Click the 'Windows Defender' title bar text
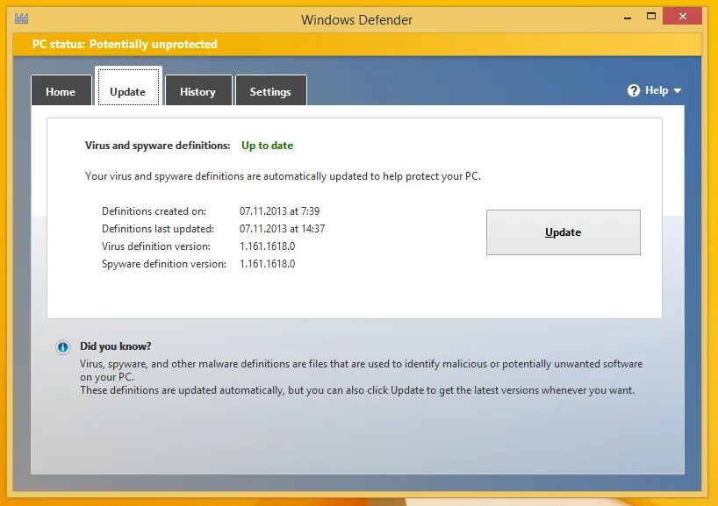 coord(356,20)
